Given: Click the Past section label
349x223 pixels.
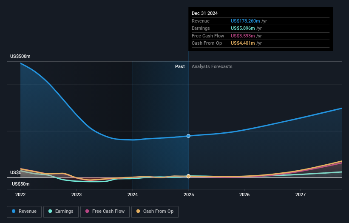Looking at the screenshot, I should pyautogui.click(x=180, y=66).
